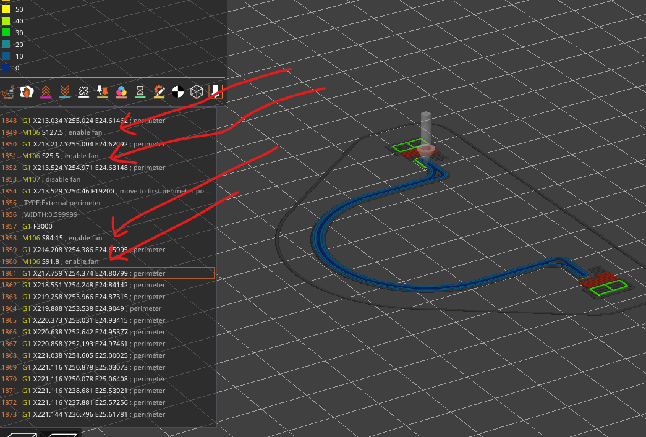Open the overlapping color circles view icon
Viewport: 646px width, 437px height.
coord(122,91)
